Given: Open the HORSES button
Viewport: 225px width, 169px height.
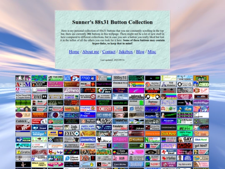Looking at the screenshot, I should 23,158.
